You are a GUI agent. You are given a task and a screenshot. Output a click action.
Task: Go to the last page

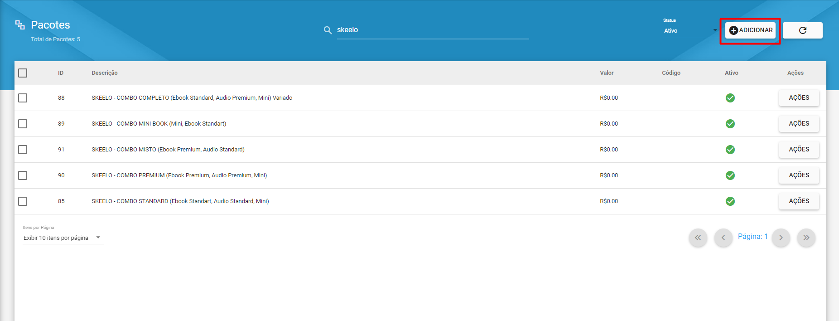click(x=806, y=238)
